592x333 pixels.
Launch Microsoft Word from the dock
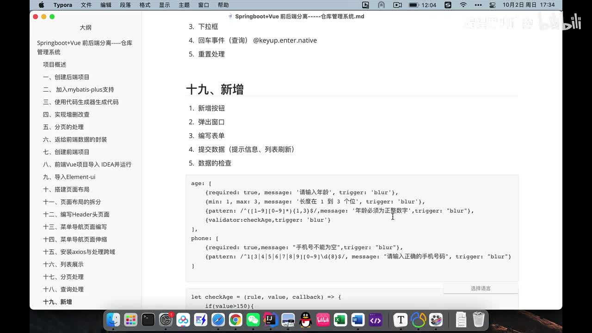tap(358, 320)
